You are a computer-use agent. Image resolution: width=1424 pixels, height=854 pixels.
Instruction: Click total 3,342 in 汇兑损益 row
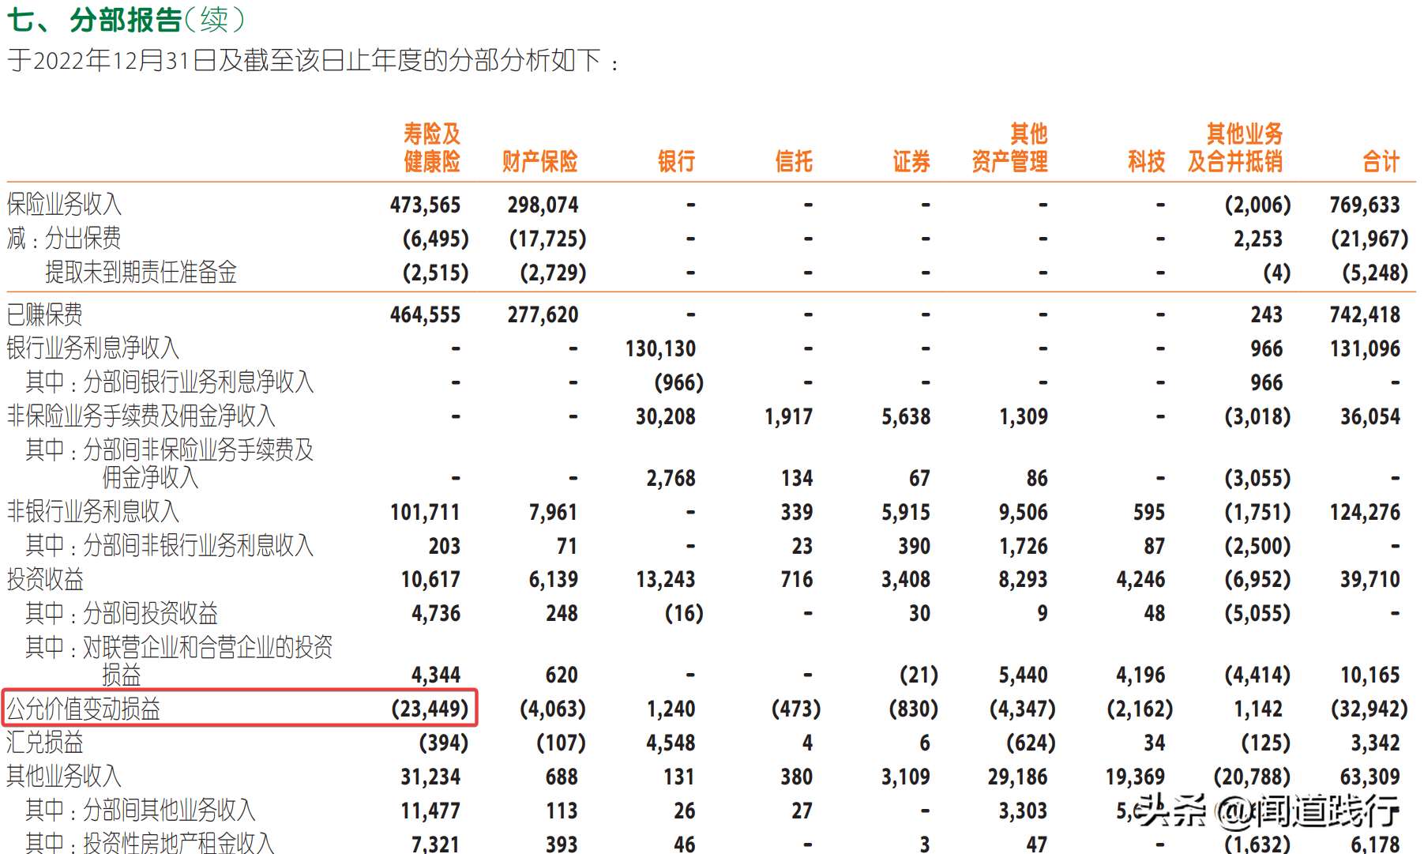coord(1375,743)
